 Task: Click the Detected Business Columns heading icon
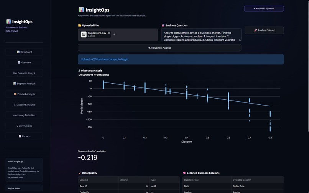[184, 173]
